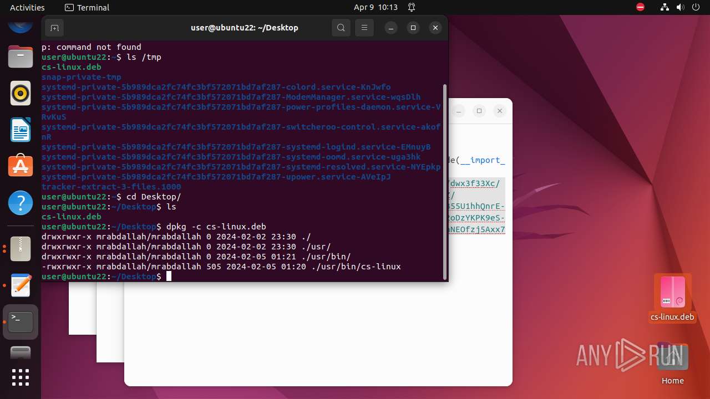The width and height of the screenshot is (710, 399).
Task: Click the terminal vertical scrollbar
Action: point(444,182)
